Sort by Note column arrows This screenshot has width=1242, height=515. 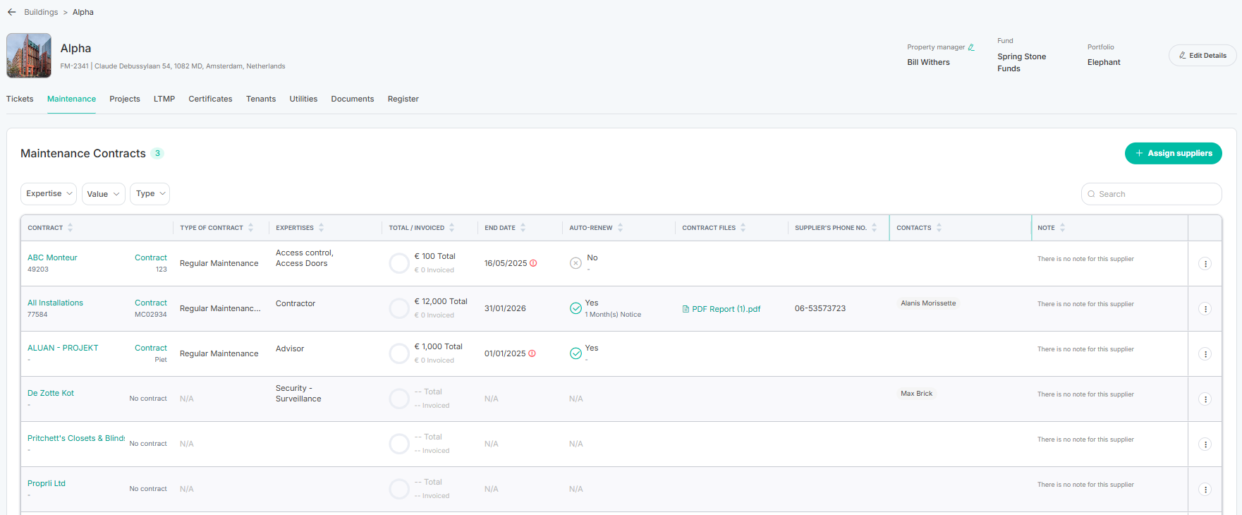click(1062, 228)
